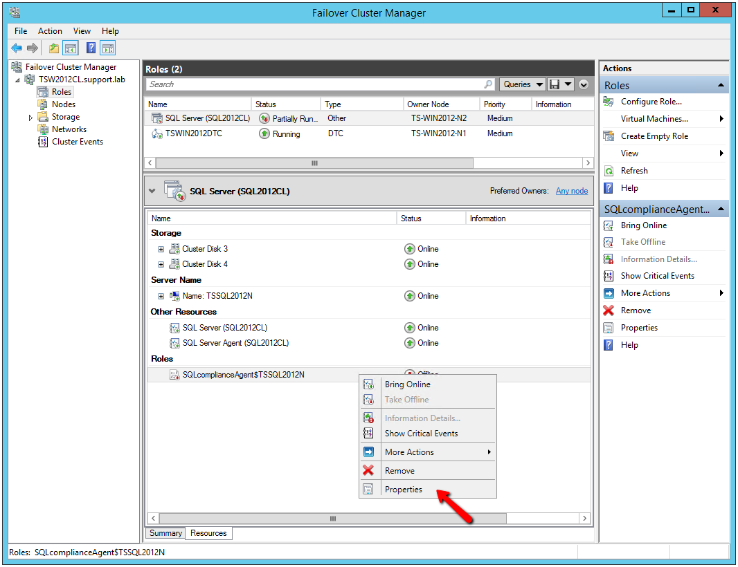Image resolution: width=738 pixels, height=567 pixels.
Task: Click the Show Critical Events icon in context menu
Action: [x=368, y=433]
